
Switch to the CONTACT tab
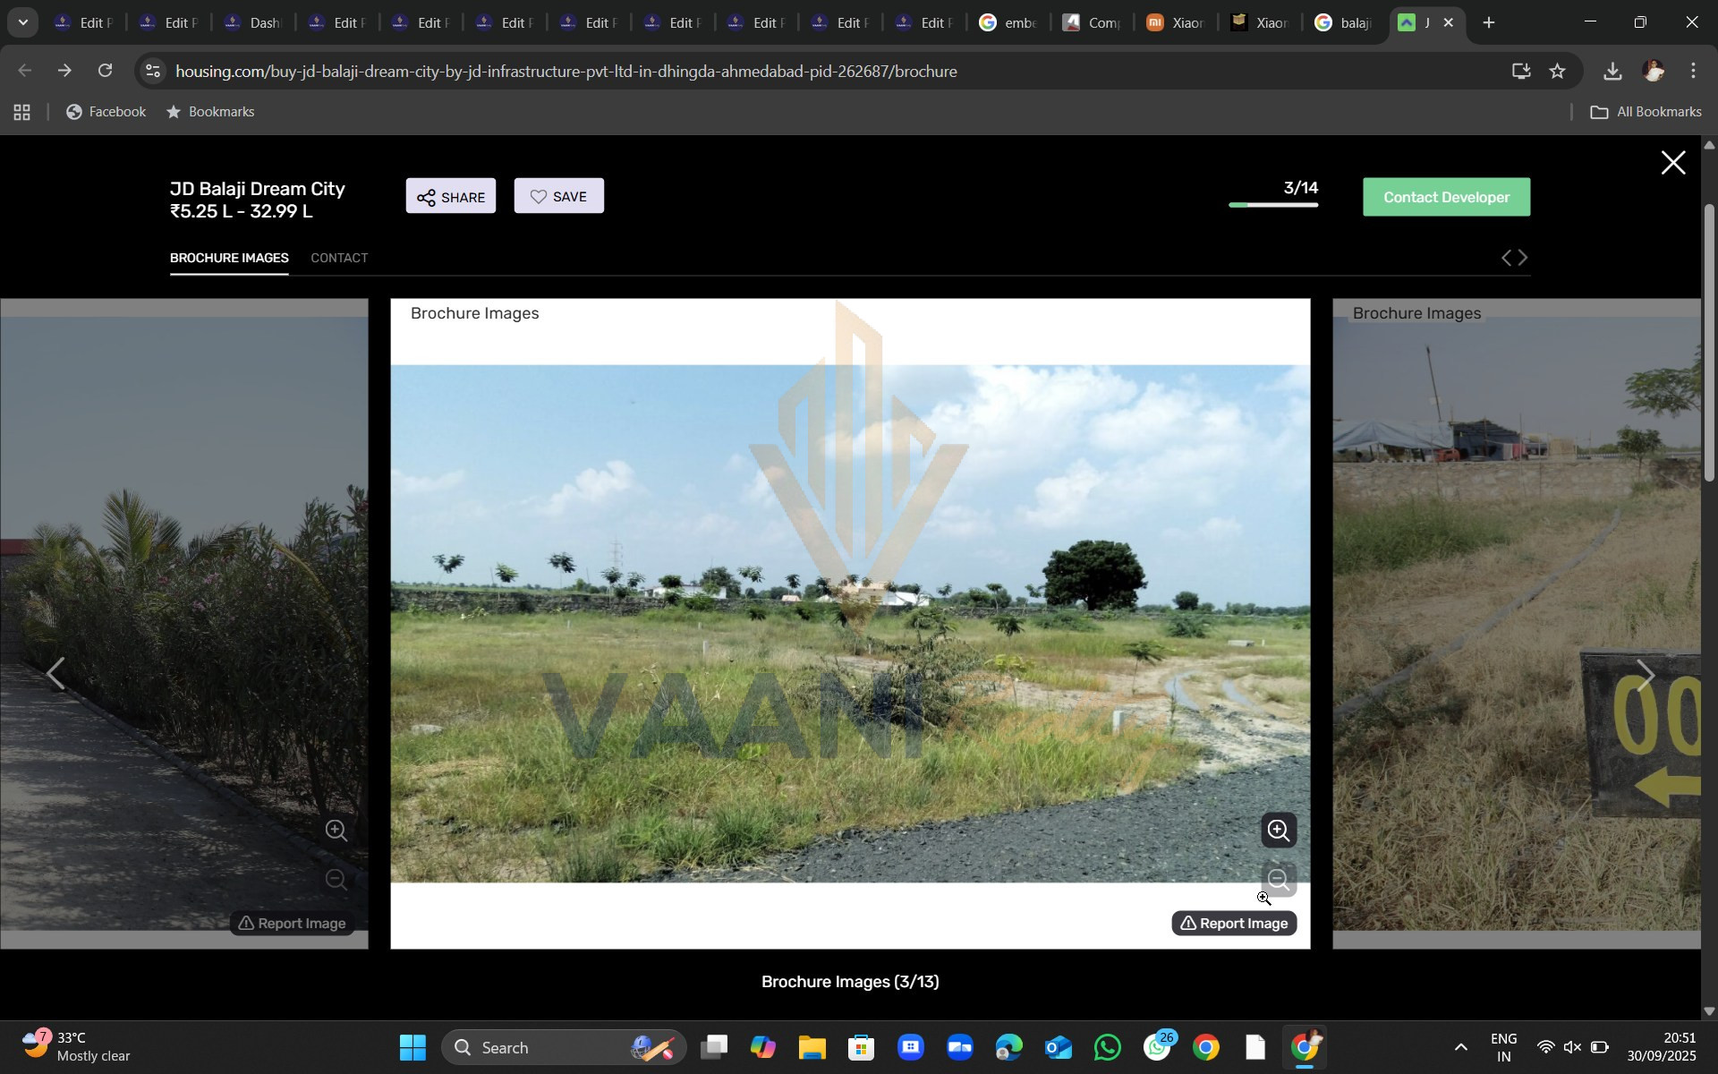(x=339, y=258)
